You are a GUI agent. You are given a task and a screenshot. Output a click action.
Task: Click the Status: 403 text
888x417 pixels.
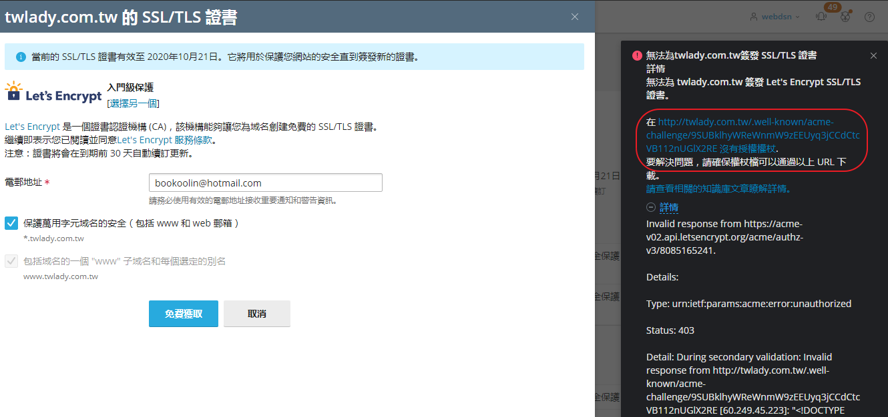click(670, 330)
